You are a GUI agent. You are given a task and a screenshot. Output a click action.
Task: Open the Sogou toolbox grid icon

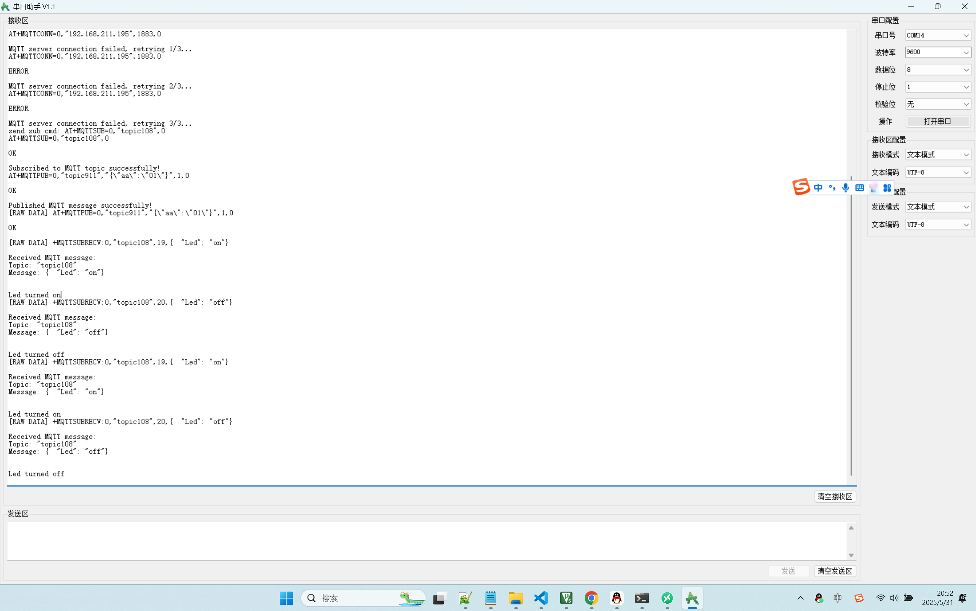[x=887, y=187]
